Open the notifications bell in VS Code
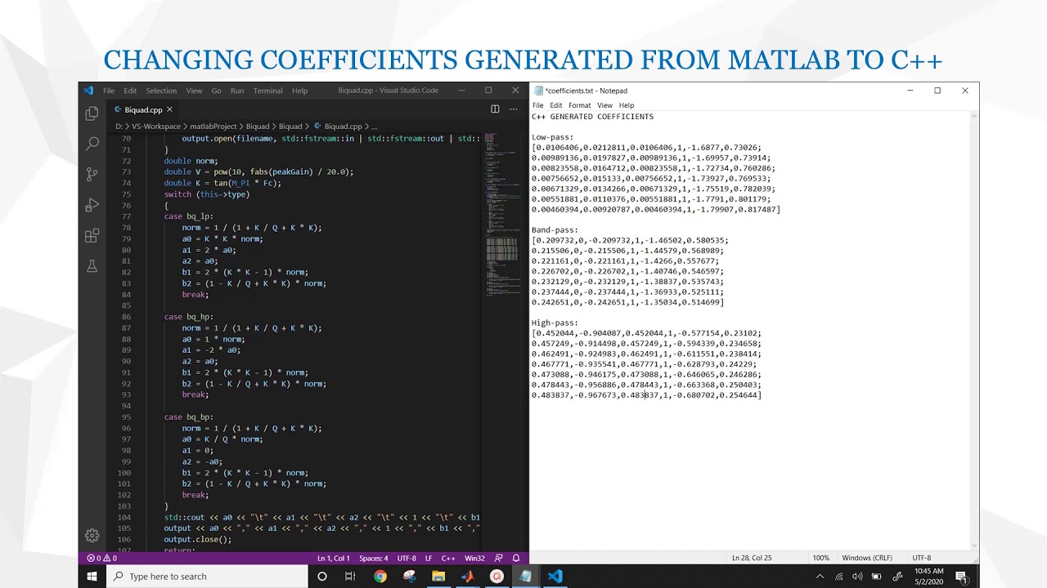The image size is (1047, 588). (x=516, y=558)
